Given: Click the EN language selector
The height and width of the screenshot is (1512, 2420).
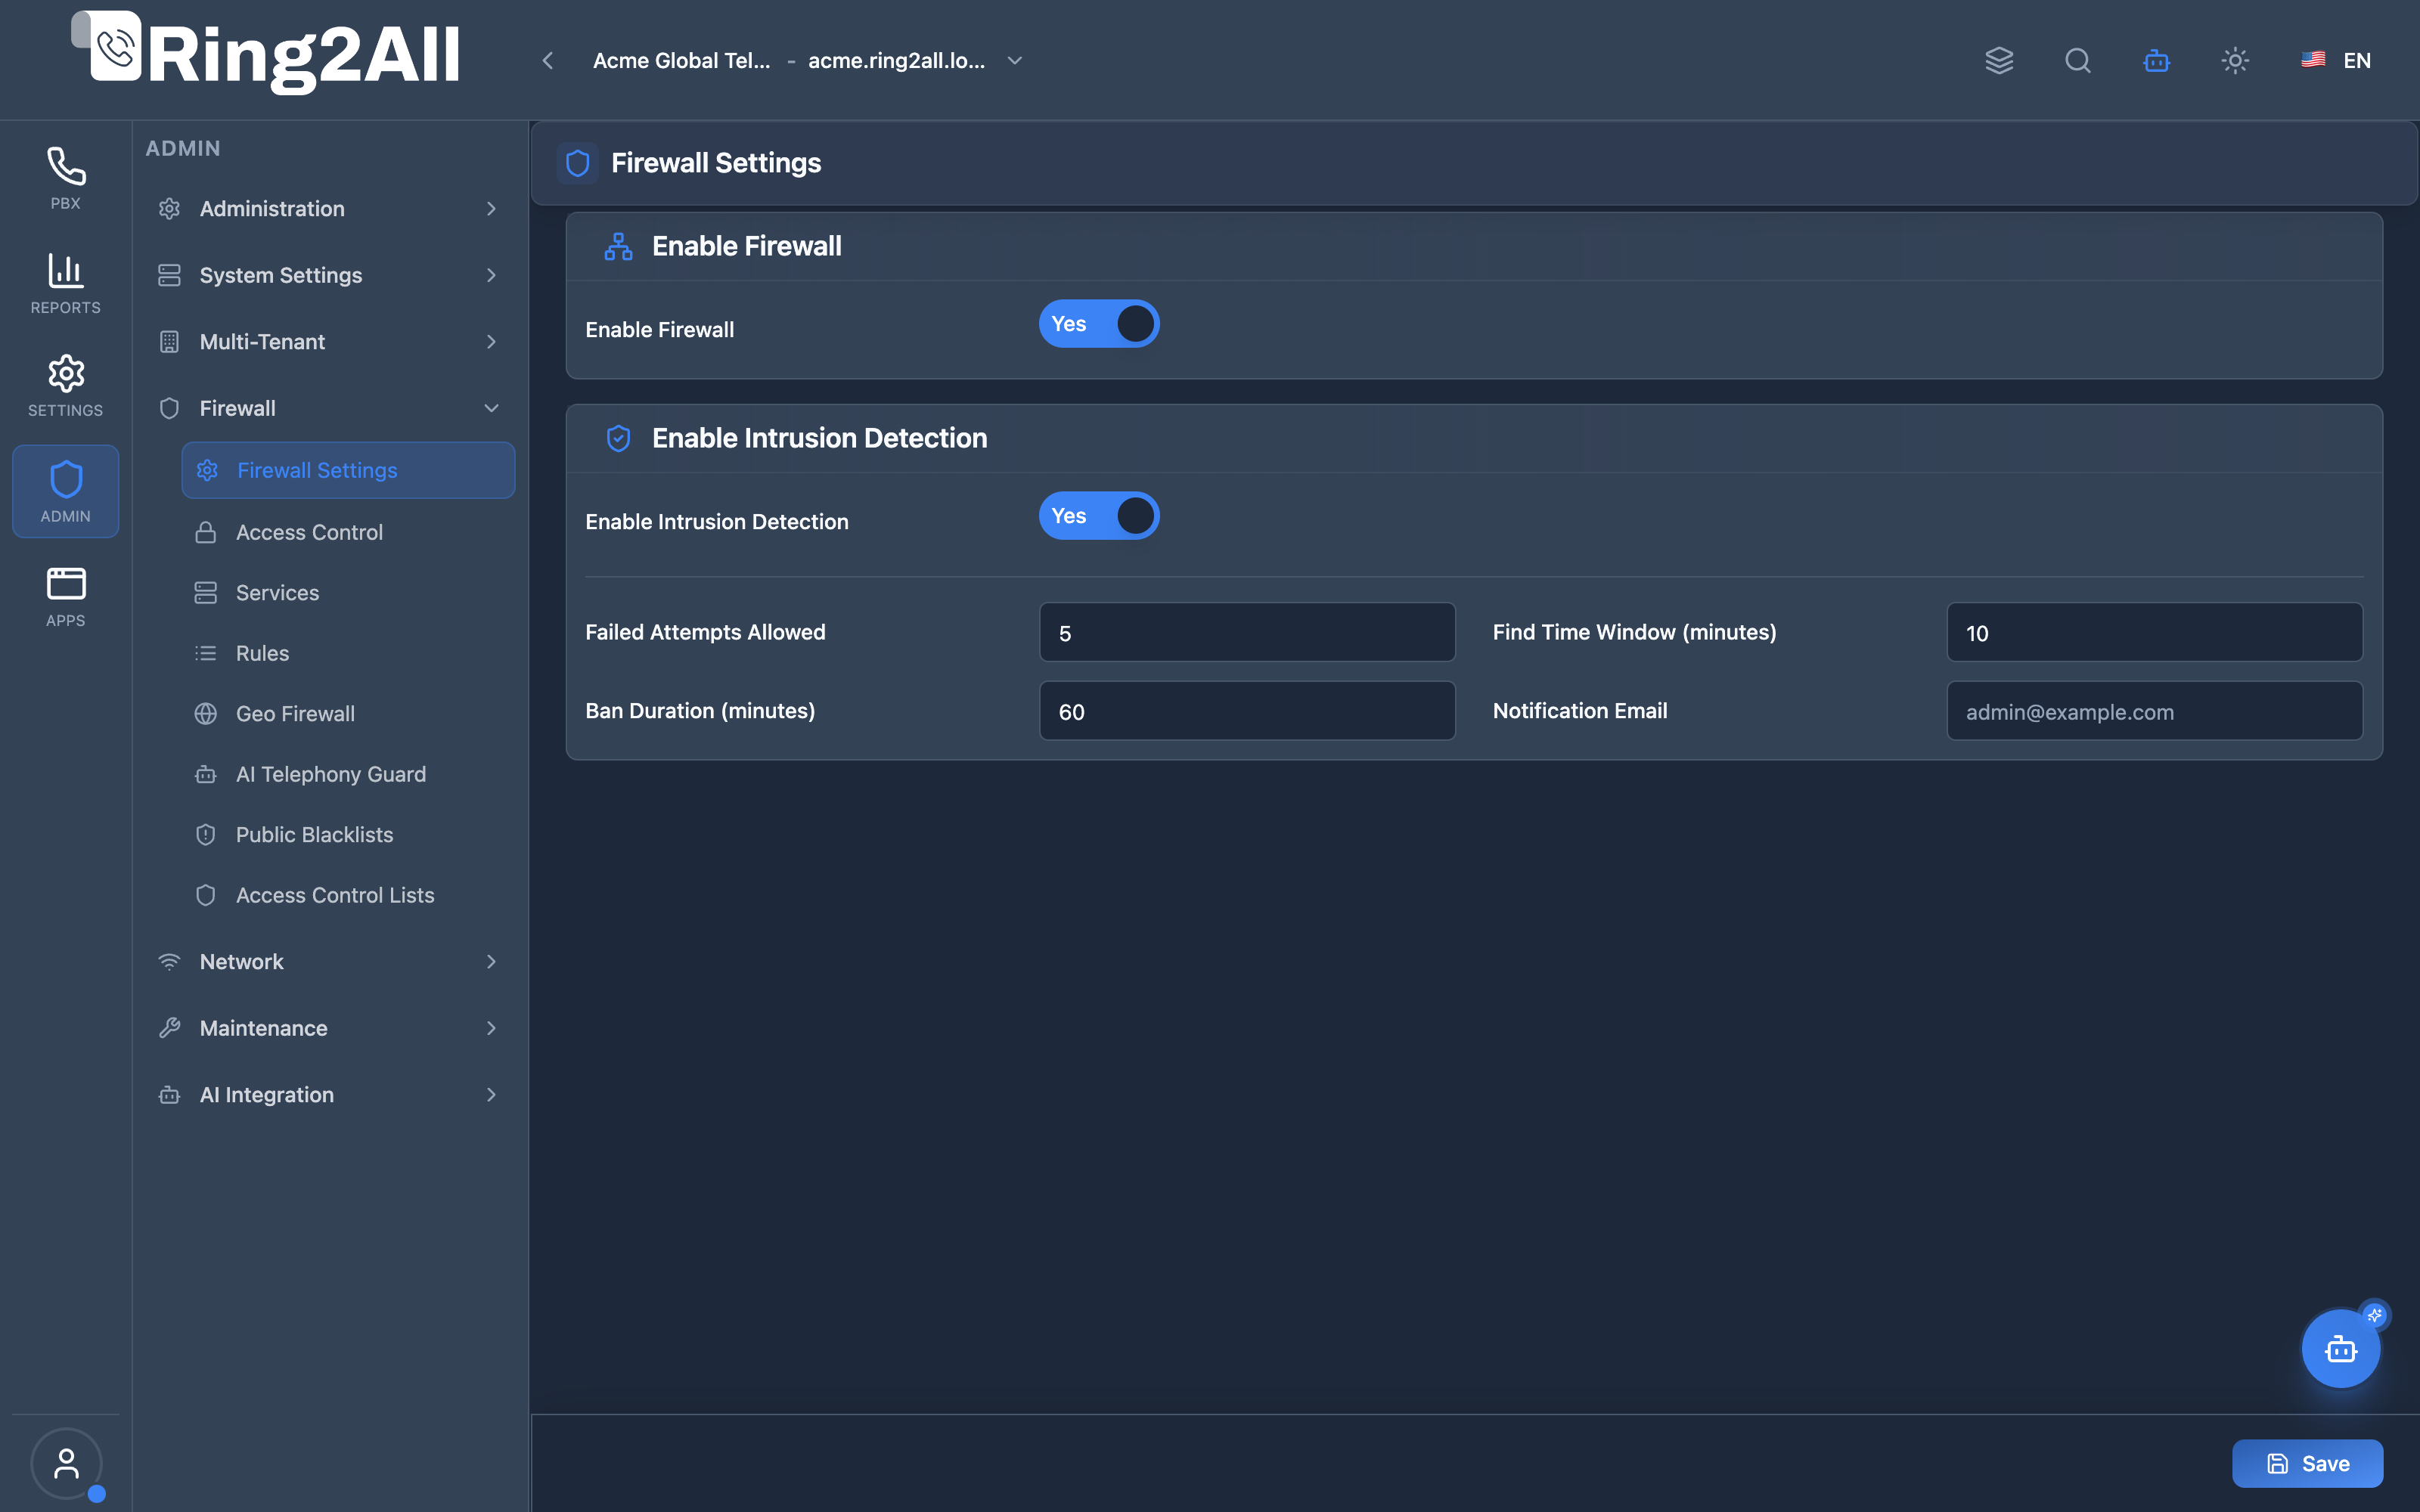Looking at the screenshot, I should click(x=2356, y=61).
